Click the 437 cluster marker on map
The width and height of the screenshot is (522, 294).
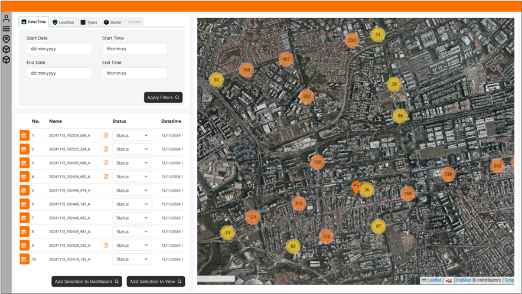pos(286,59)
